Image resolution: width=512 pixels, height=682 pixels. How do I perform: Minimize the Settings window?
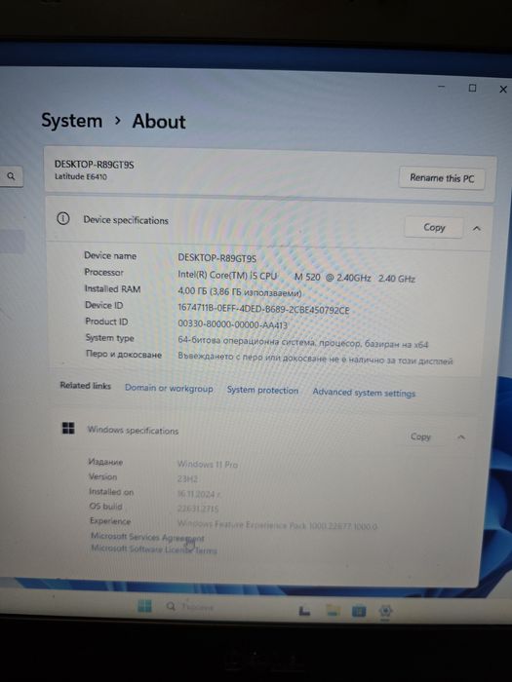(441, 87)
